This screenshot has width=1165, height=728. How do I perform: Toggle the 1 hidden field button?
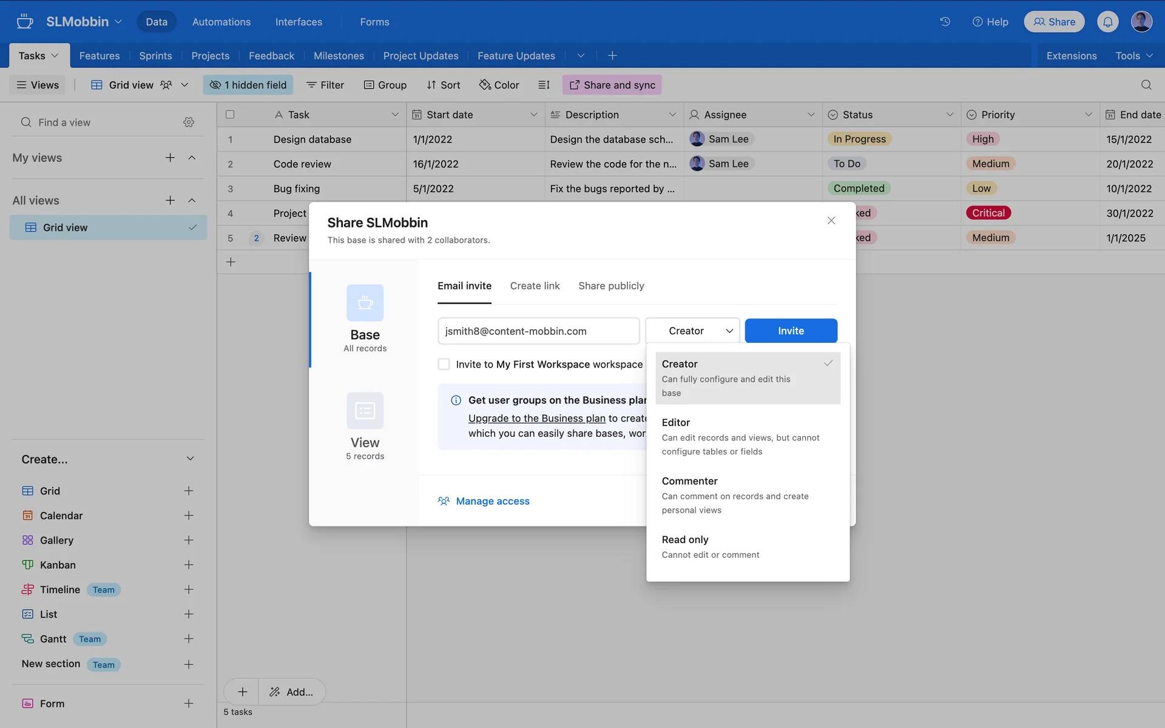click(248, 85)
